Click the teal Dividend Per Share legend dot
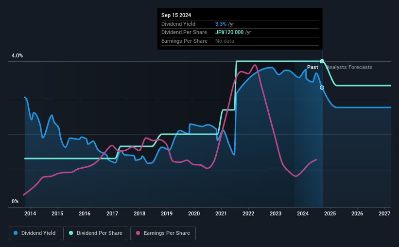Screen dimensions: 399x247 [x=71, y=233]
